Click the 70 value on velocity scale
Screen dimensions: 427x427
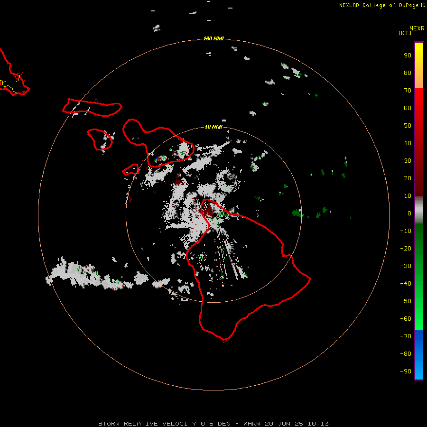coord(408,91)
